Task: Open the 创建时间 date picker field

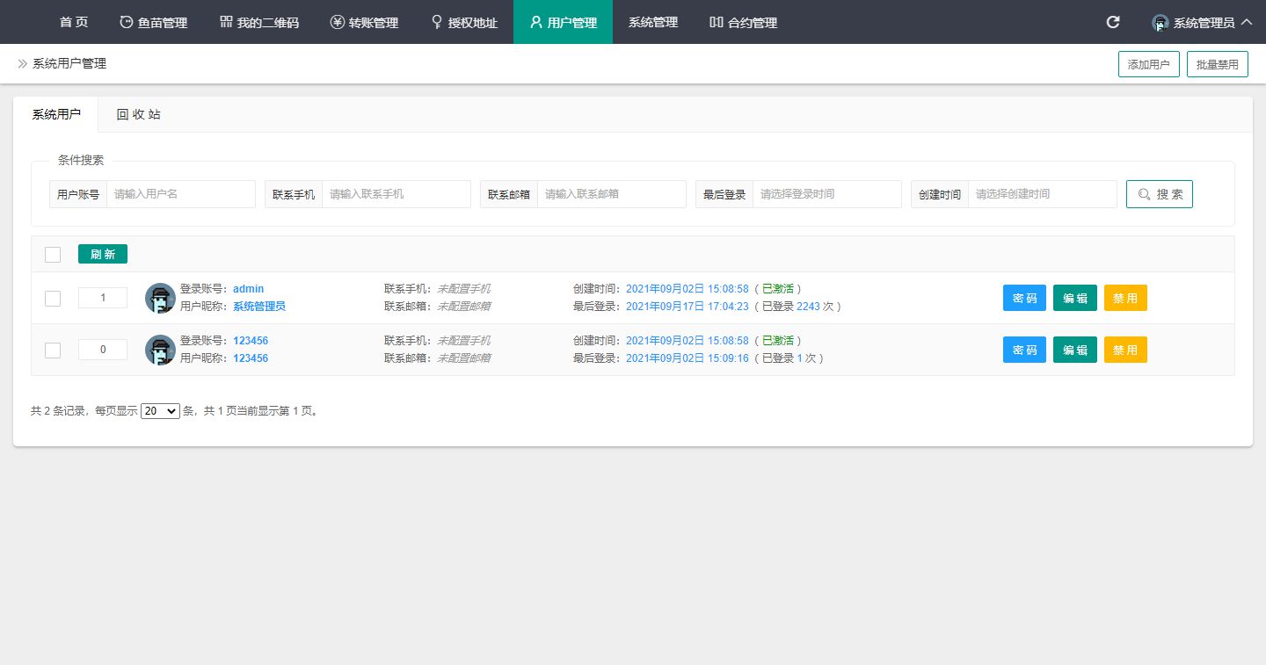Action: (x=1042, y=194)
